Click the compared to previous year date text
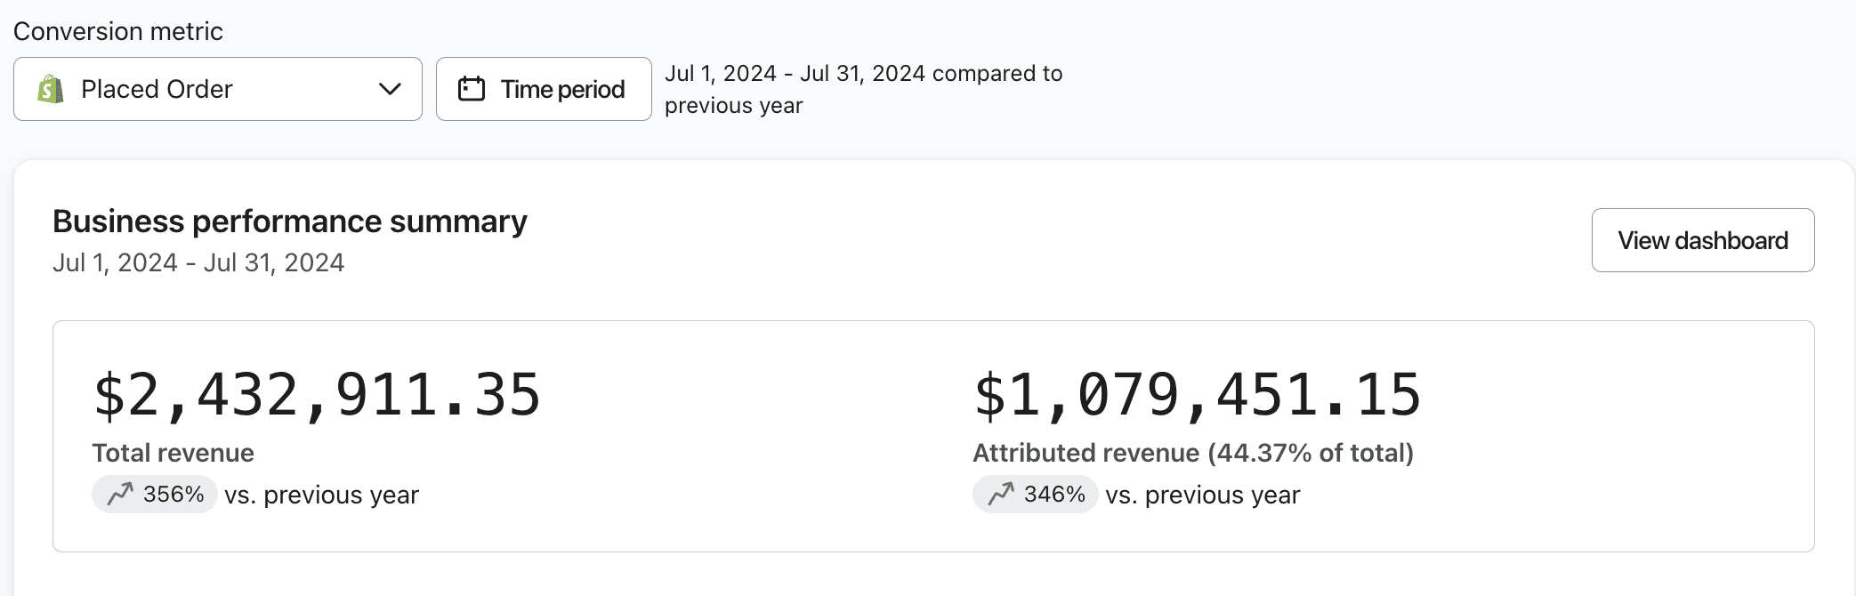Image resolution: width=1856 pixels, height=596 pixels. [x=863, y=89]
